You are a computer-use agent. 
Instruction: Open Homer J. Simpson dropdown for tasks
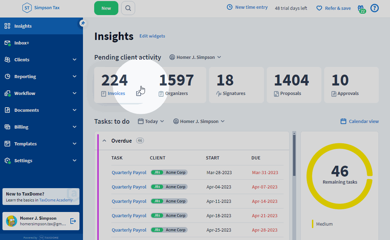pyautogui.click(x=199, y=121)
